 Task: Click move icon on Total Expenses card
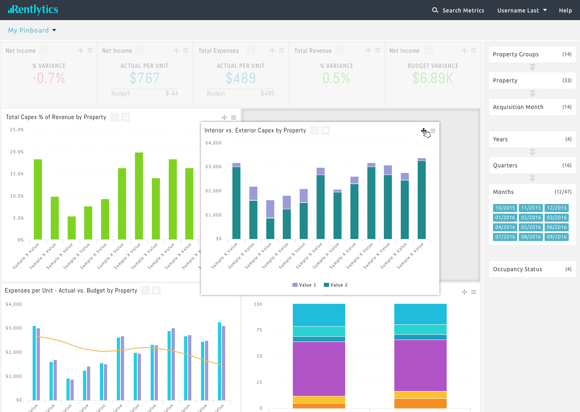coord(272,50)
